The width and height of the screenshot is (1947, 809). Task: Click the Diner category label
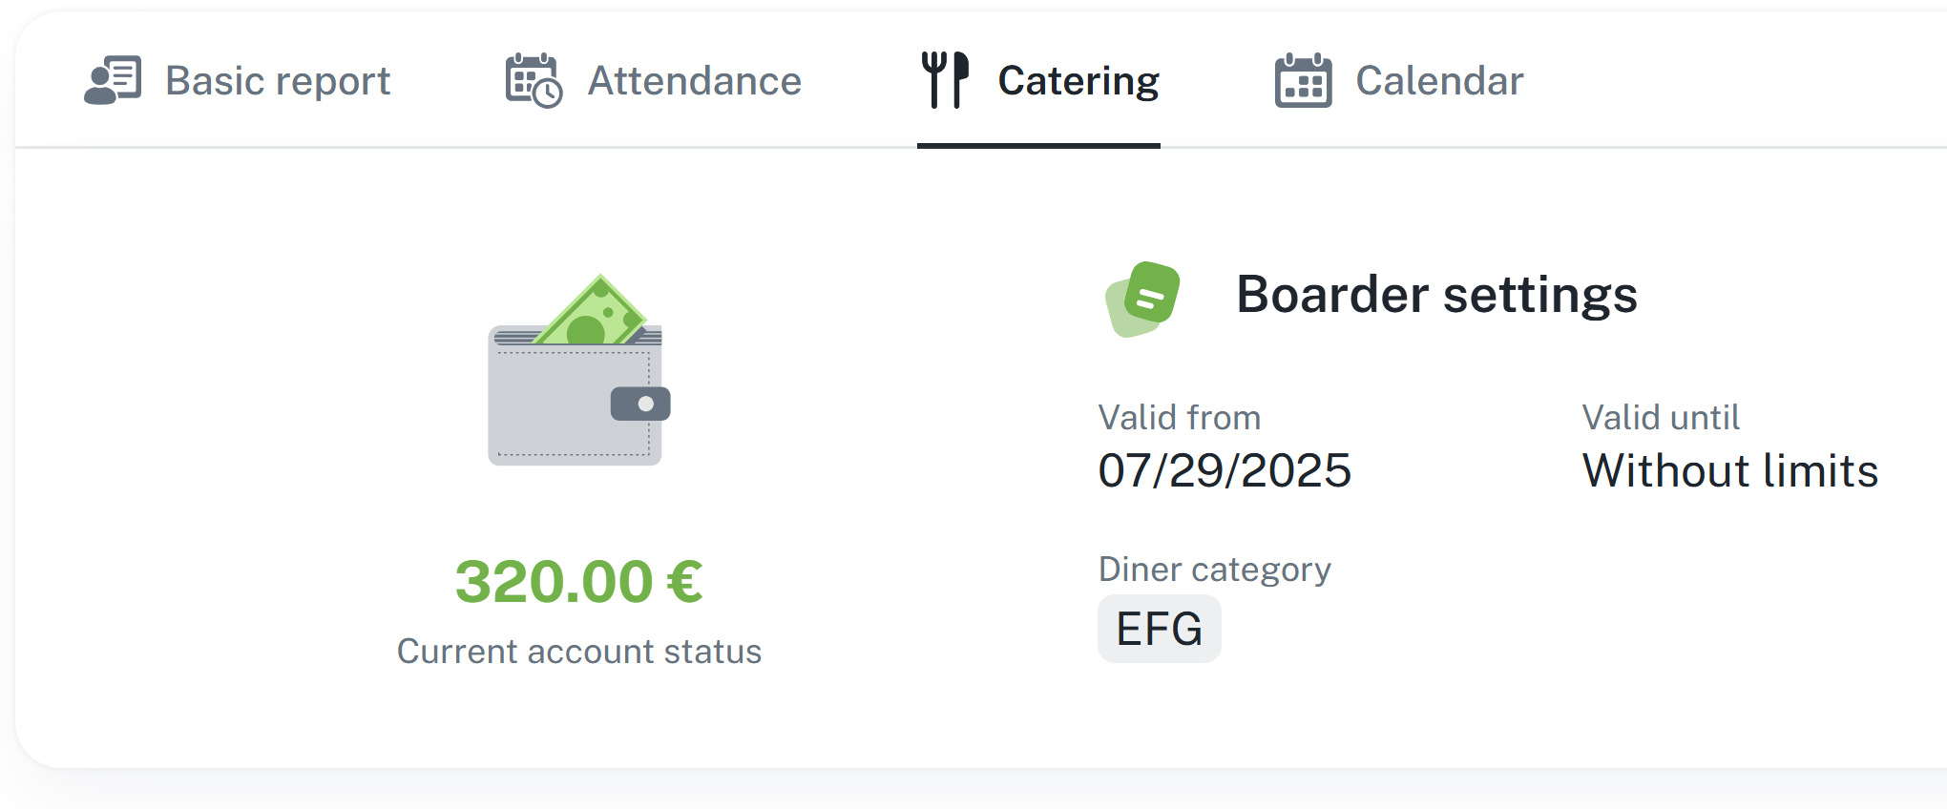[x=1214, y=570]
